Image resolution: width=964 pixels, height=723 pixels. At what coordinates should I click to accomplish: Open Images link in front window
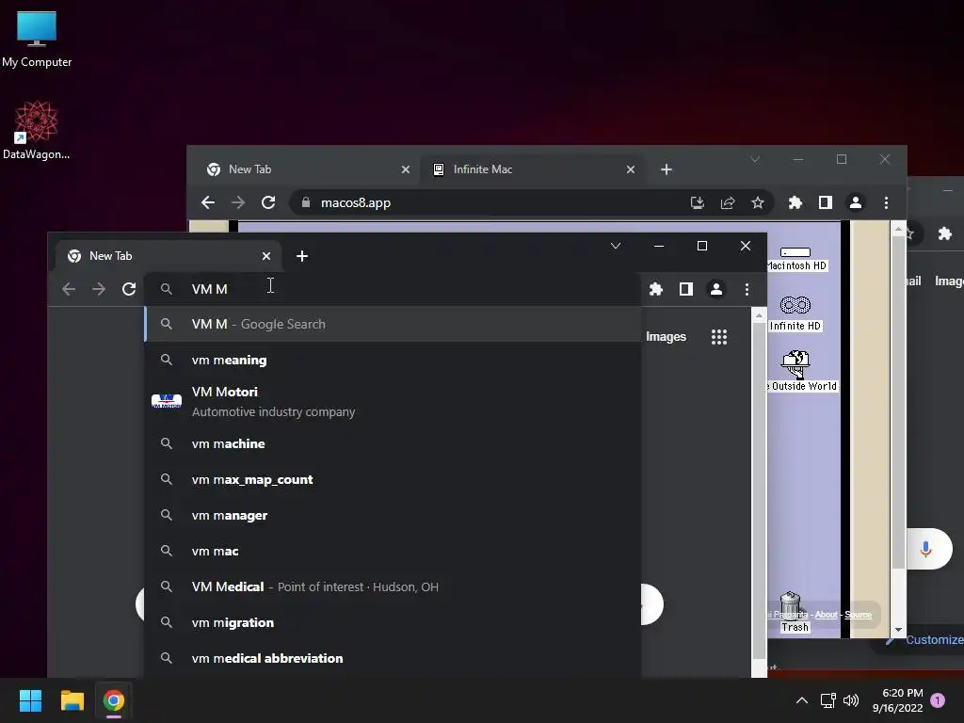(x=666, y=337)
